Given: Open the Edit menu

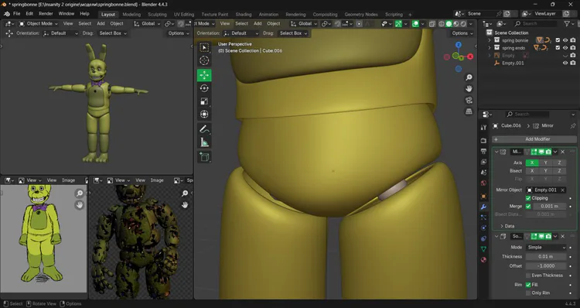Looking at the screenshot, I should click(x=29, y=14).
